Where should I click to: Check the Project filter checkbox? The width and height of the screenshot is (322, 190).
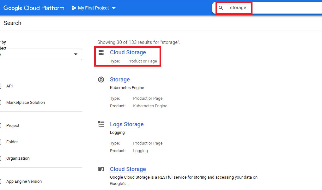[1, 126]
